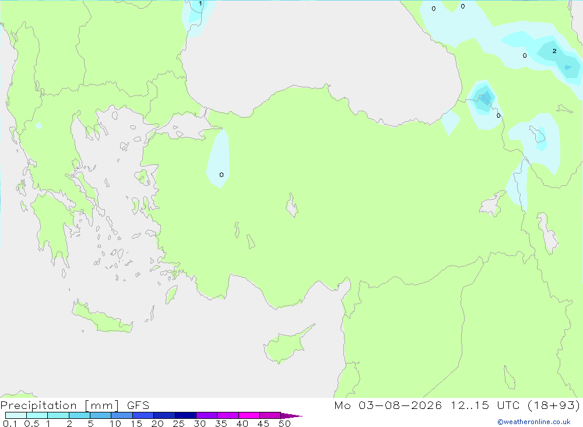Screen dimensions: 583x427
Task: Click the 10–15 mm legend color swatch
Action: (122, 415)
